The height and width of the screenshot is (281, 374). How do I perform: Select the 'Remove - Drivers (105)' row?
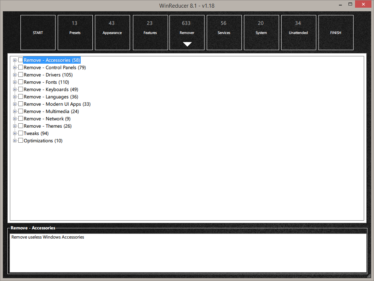click(x=48, y=75)
